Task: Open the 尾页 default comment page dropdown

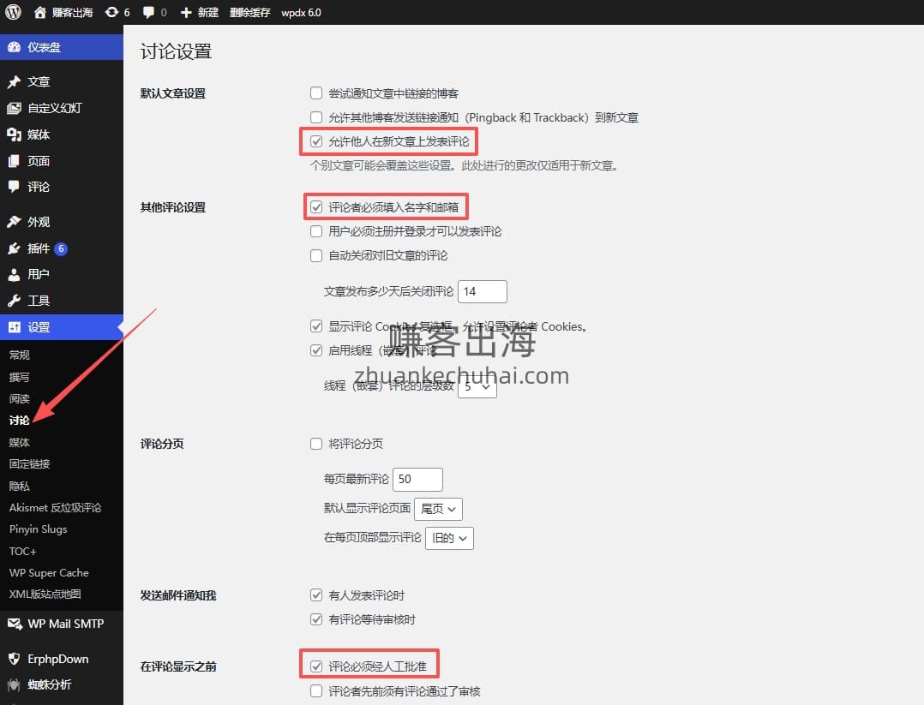Action: (x=438, y=509)
